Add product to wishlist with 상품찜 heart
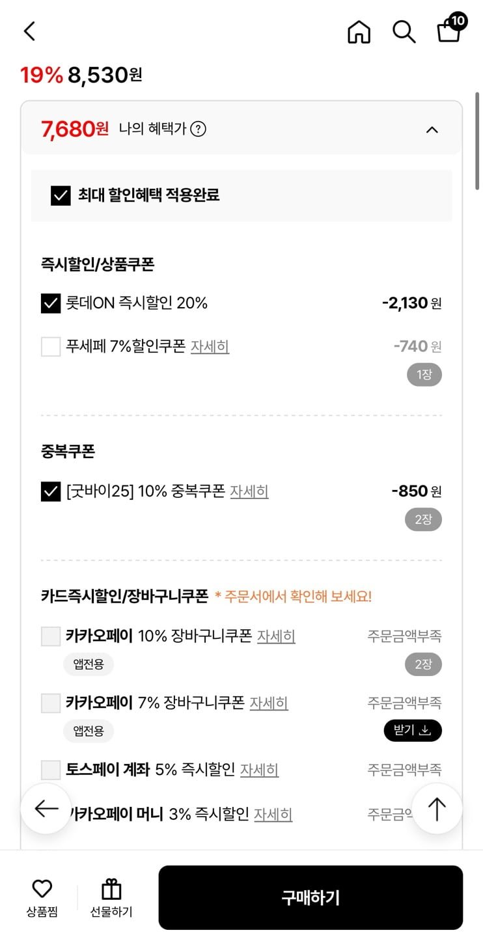This screenshot has width=483, height=937. coord(42,897)
